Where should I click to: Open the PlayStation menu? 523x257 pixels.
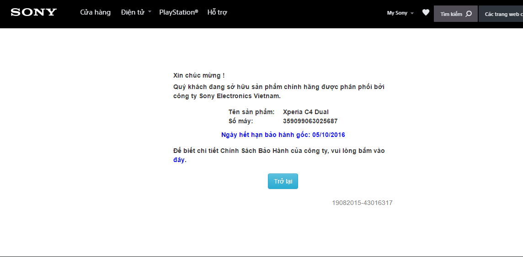pyautogui.click(x=179, y=12)
